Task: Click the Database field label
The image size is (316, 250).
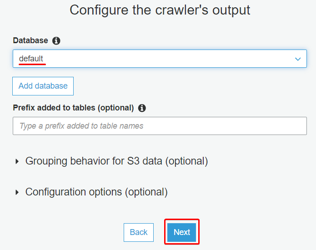Action: tap(30, 40)
